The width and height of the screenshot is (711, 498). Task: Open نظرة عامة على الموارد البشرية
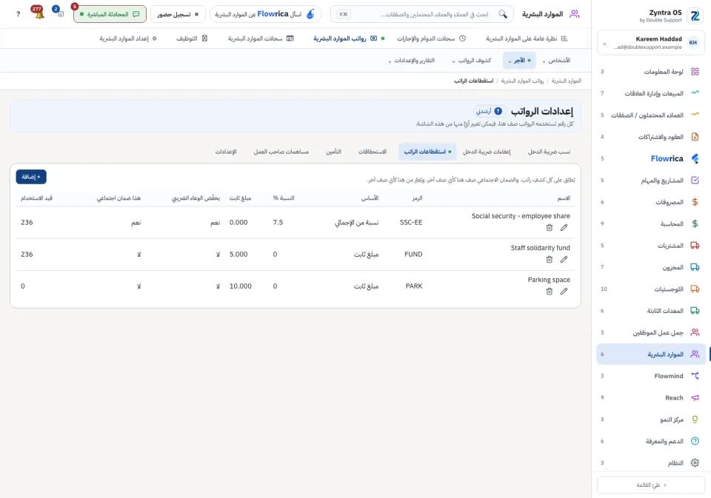pyautogui.click(x=527, y=38)
